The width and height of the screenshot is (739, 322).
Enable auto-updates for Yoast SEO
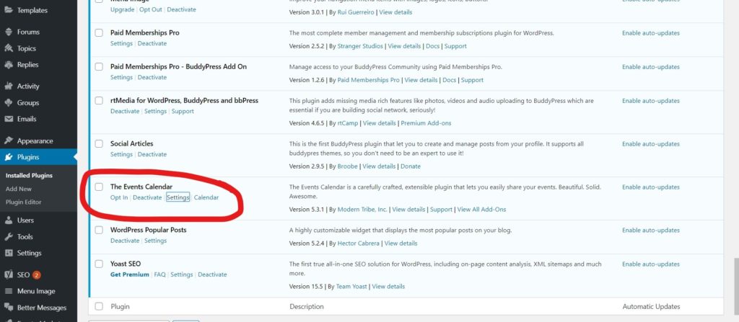(651, 264)
